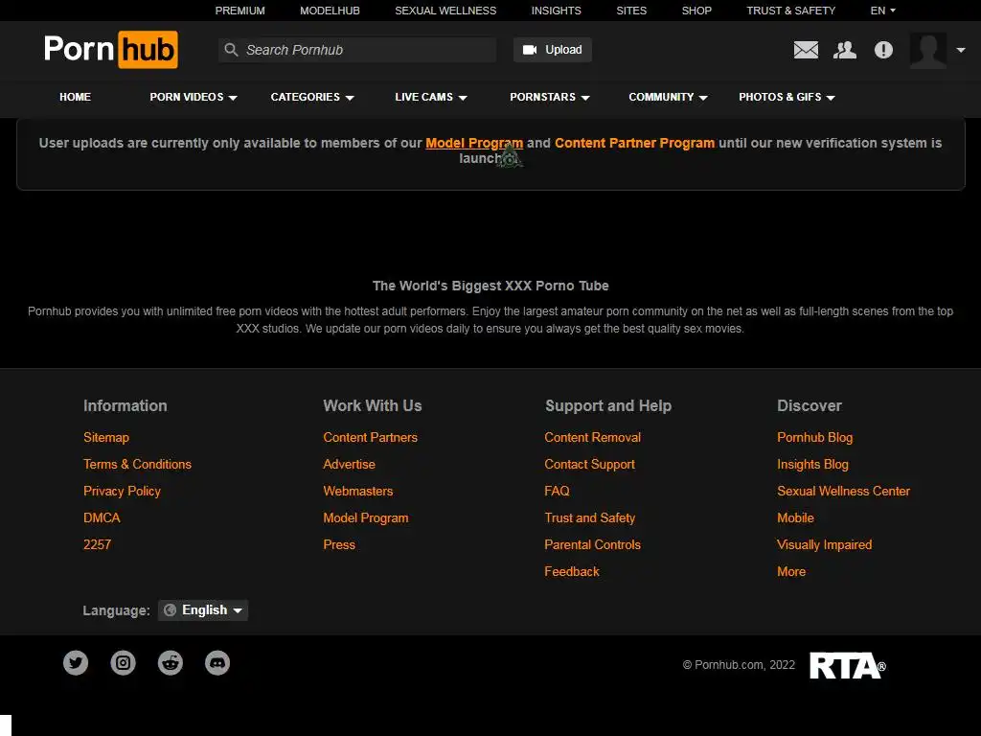Open the messages envelope icon
This screenshot has width=981, height=736.
(806, 50)
